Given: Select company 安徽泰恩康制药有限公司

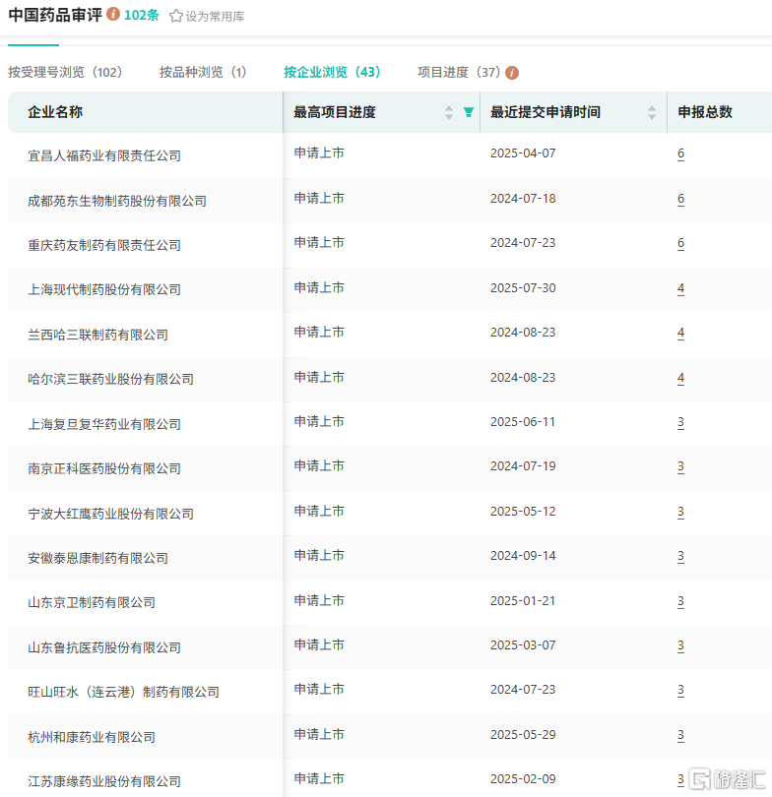Looking at the screenshot, I should 97,558.
